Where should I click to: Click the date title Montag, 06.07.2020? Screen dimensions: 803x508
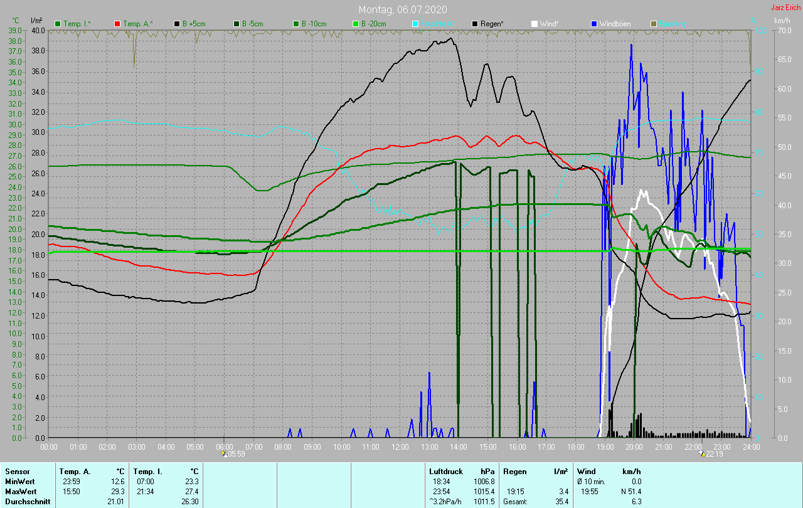click(x=401, y=9)
